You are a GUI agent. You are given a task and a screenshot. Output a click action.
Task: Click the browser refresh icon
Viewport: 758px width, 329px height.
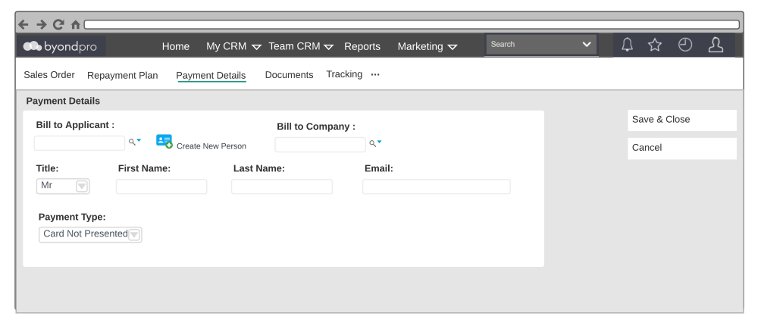tap(58, 24)
